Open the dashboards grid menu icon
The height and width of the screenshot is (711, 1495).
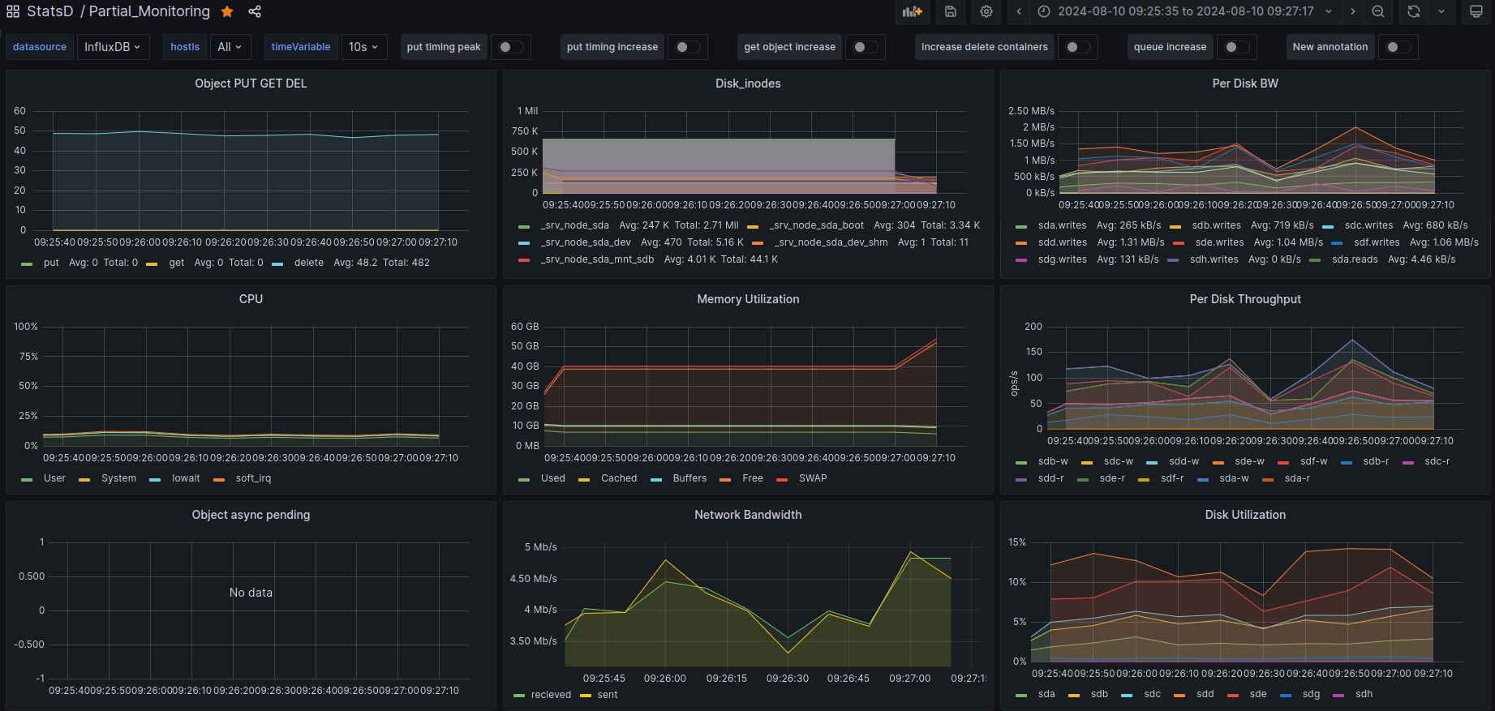[x=13, y=11]
